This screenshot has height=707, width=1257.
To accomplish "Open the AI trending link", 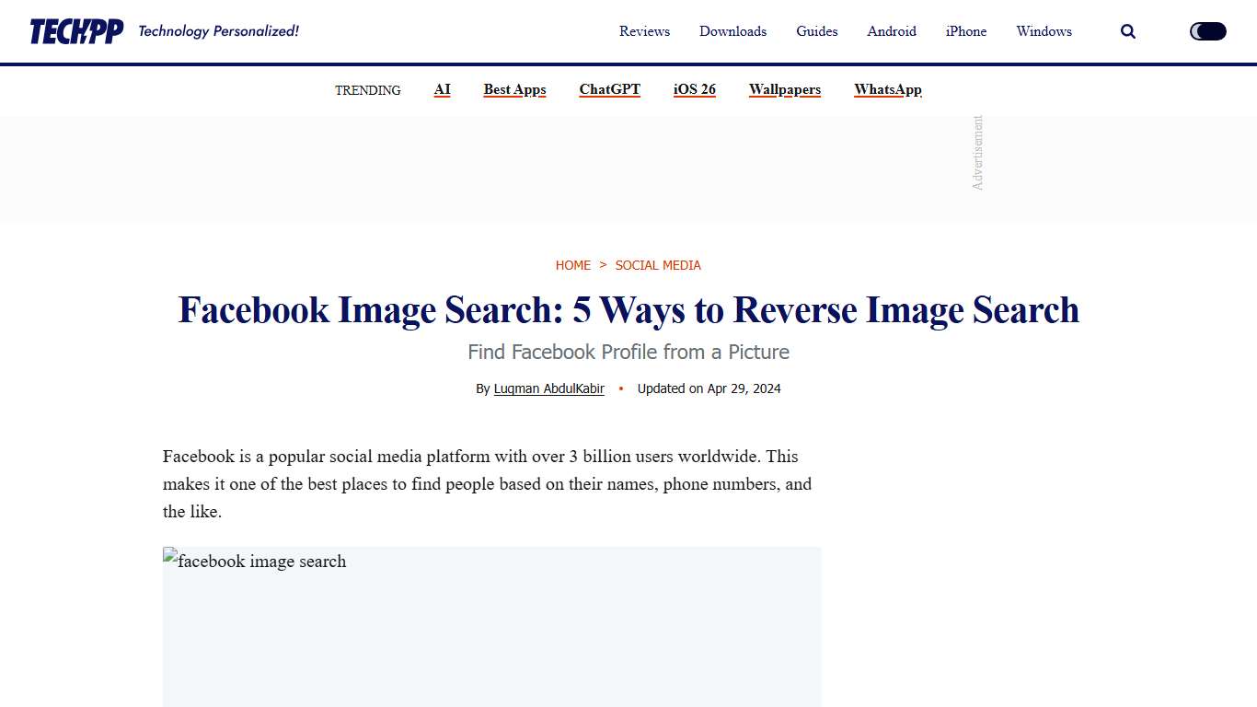I will pos(442,89).
